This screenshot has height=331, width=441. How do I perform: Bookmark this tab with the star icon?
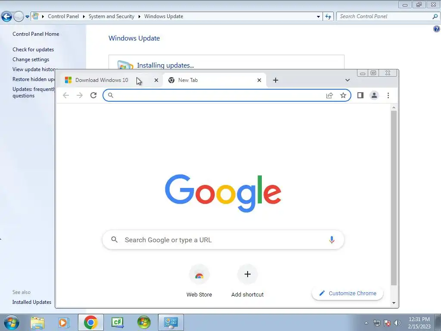click(x=343, y=95)
